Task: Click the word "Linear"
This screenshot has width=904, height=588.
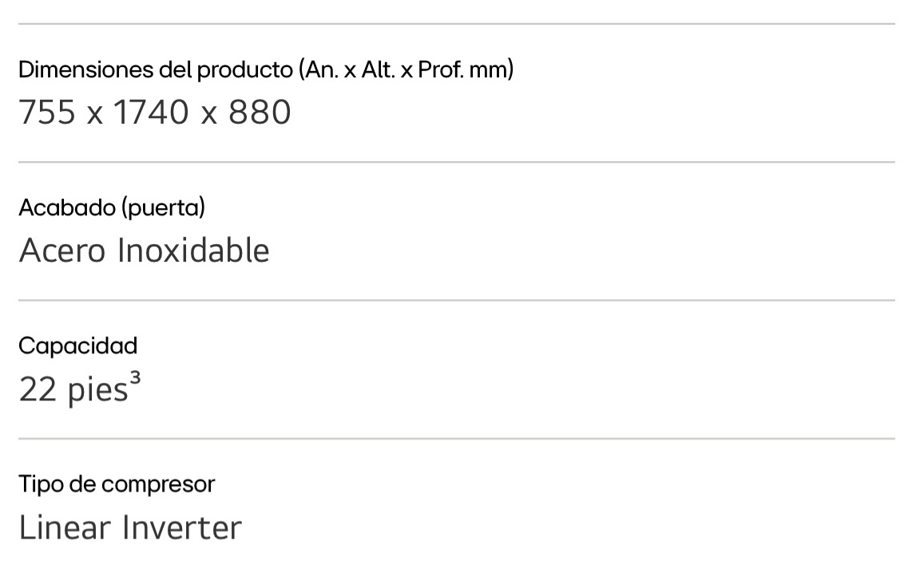Action: tap(65, 527)
